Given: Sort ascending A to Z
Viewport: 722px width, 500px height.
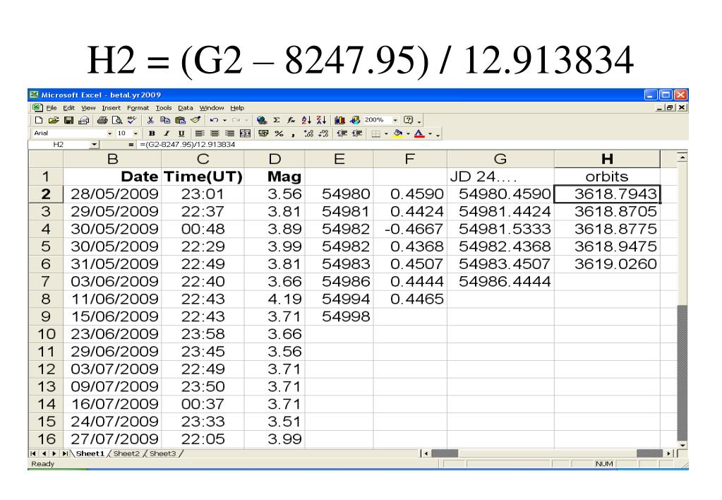Looking at the screenshot, I should 306,120.
